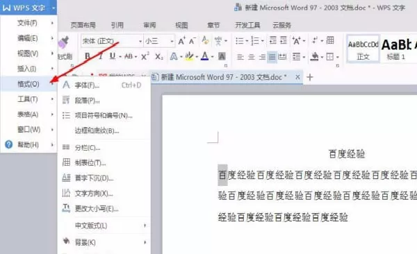Open a new document tab with plus

point(310,77)
